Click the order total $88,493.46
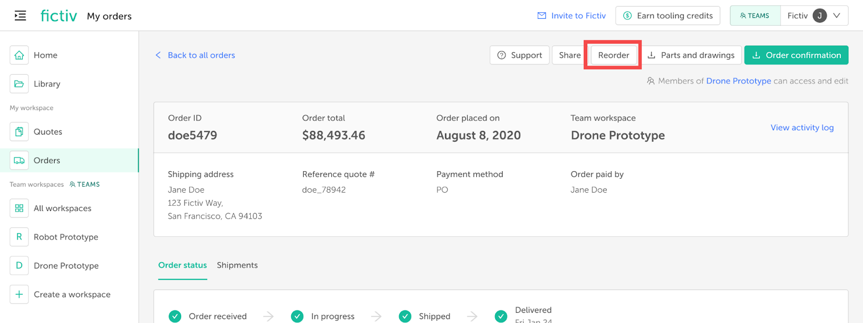863x323 pixels. coord(334,135)
